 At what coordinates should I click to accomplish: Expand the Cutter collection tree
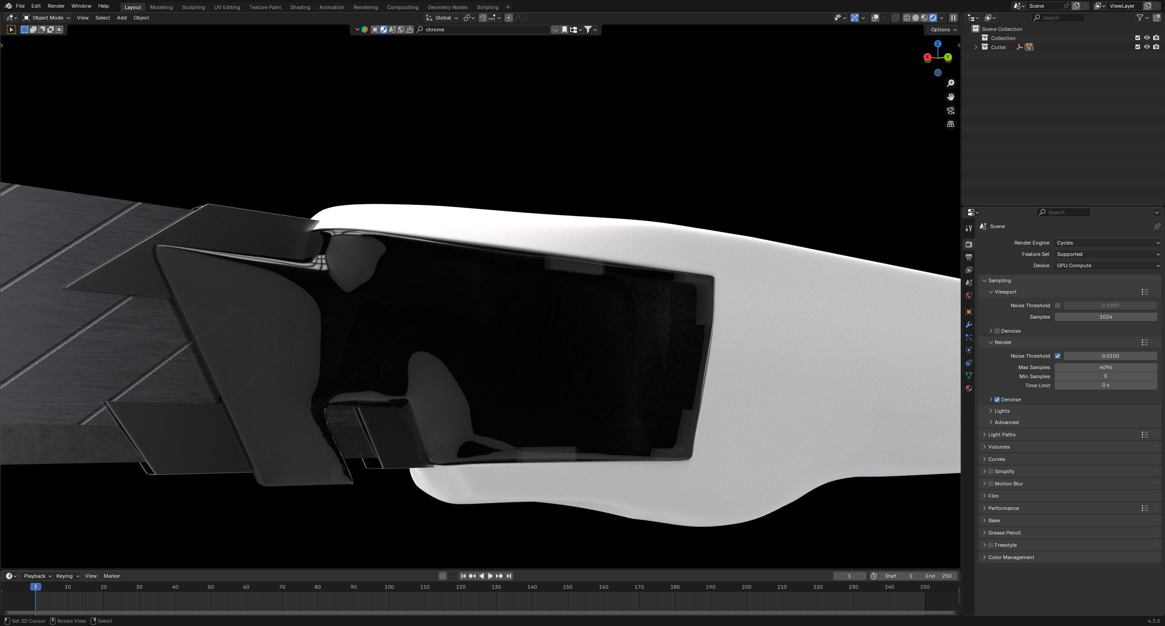pos(976,47)
